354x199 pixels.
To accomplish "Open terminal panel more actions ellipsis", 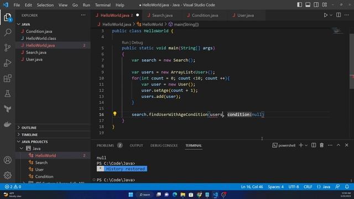I will pyautogui.click(x=330, y=145).
